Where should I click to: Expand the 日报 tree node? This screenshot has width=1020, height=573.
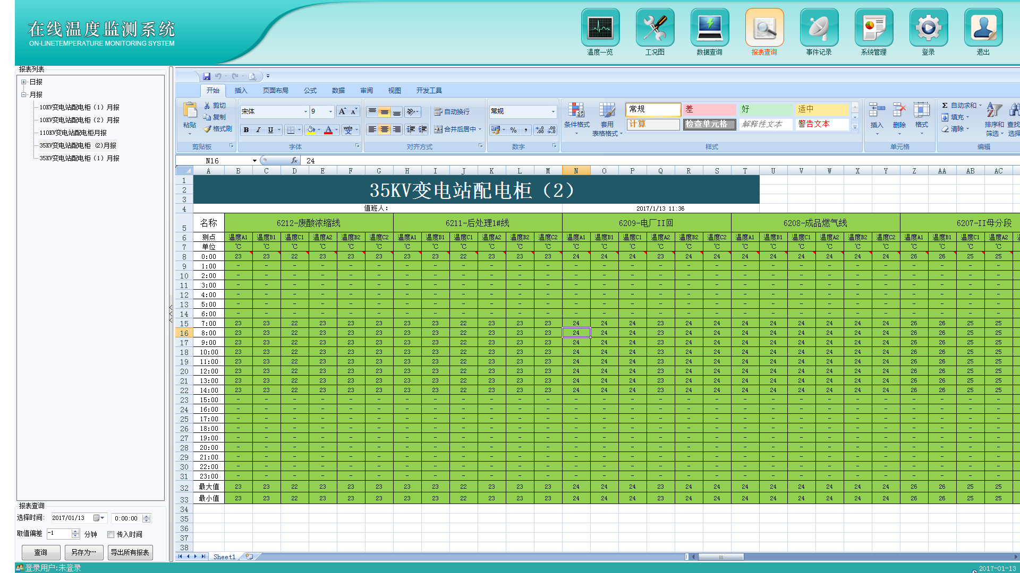23,82
